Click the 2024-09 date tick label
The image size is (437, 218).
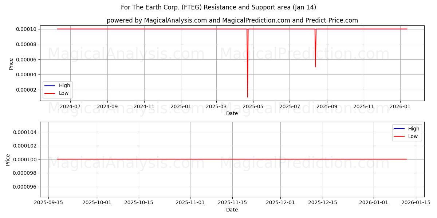pyautogui.click(x=107, y=107)
